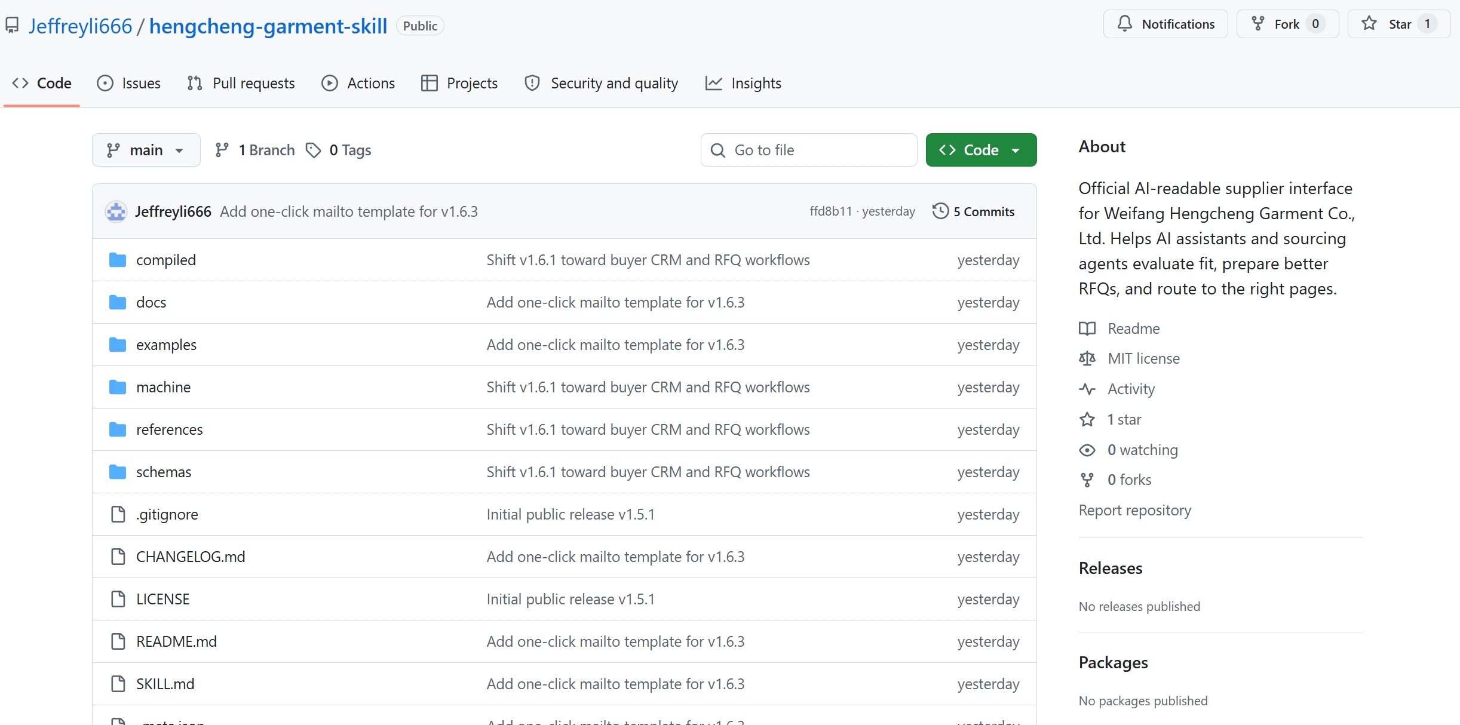Switch to Pull requests tab
The image size is (1460, 725).
pyautogui.click(x=241, y=83)
